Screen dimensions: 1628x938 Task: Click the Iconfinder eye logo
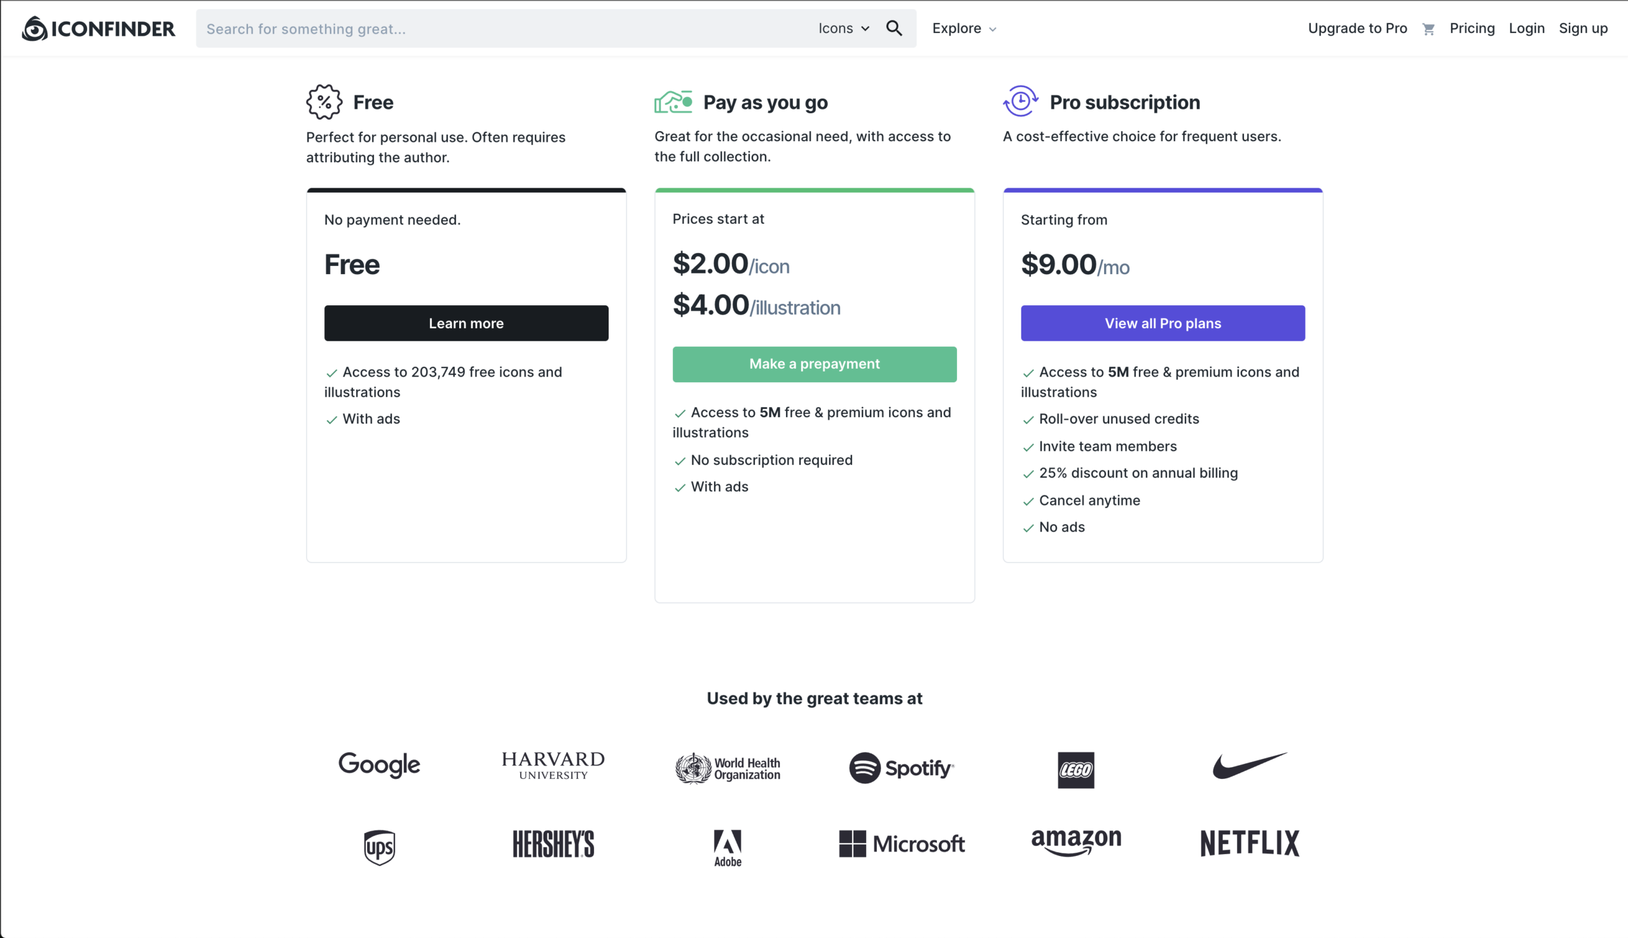(x=35, y=29)
